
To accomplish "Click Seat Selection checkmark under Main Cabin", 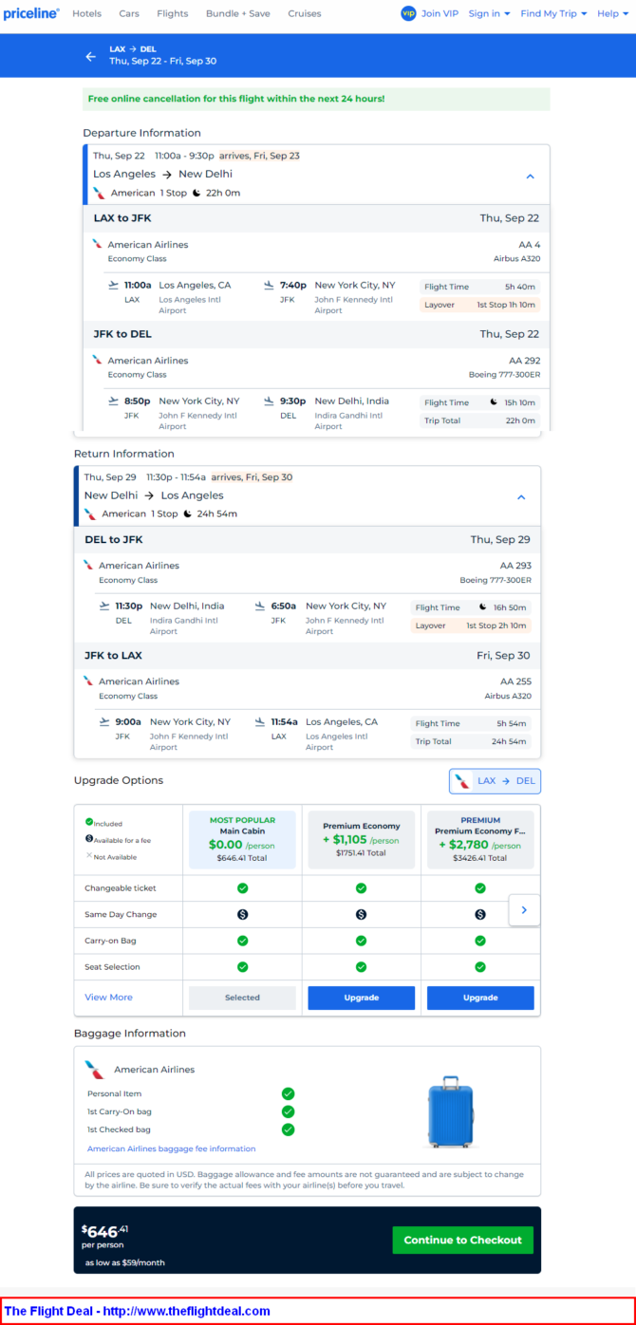I will click(242, 966).
